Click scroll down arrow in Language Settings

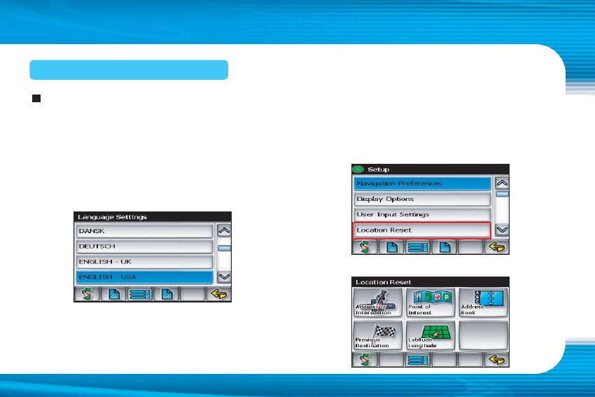pos(224,277)
